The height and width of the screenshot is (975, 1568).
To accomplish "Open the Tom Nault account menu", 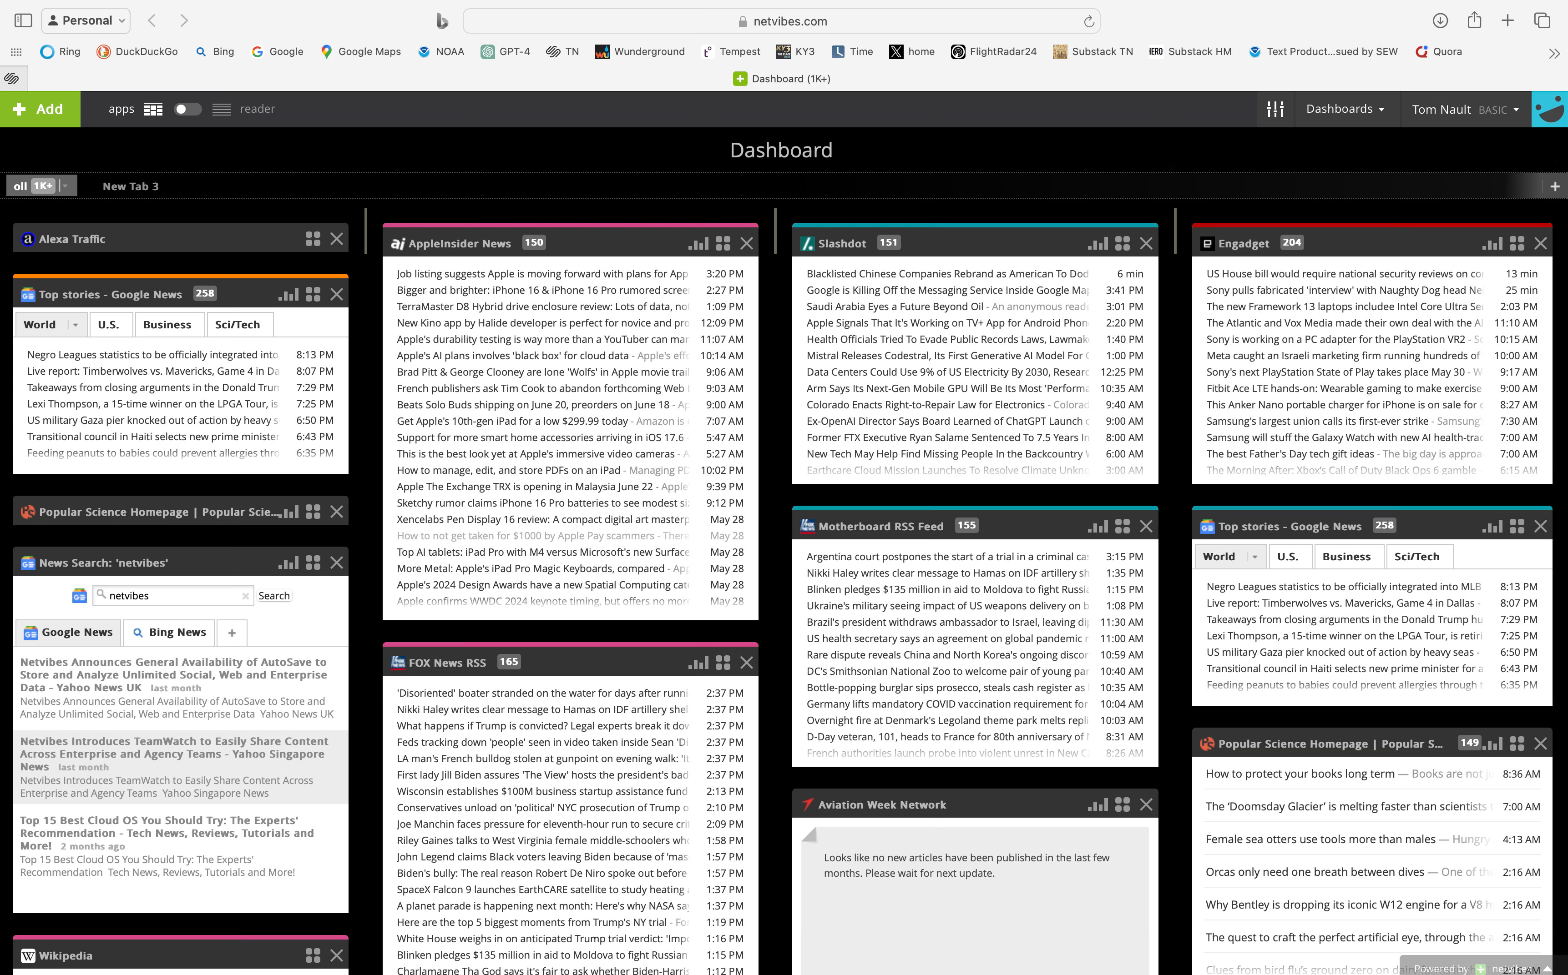I will (1465, 109).
